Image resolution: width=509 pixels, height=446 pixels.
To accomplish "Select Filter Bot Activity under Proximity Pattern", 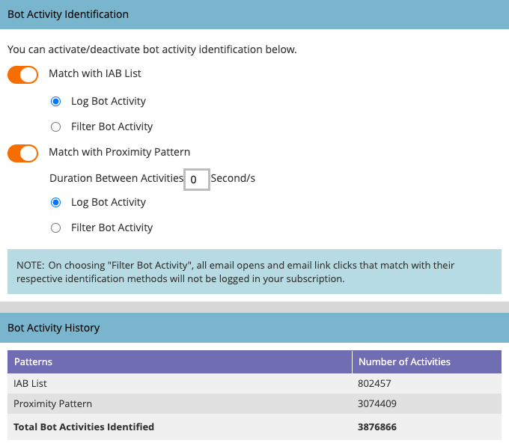I will [55, 228].
